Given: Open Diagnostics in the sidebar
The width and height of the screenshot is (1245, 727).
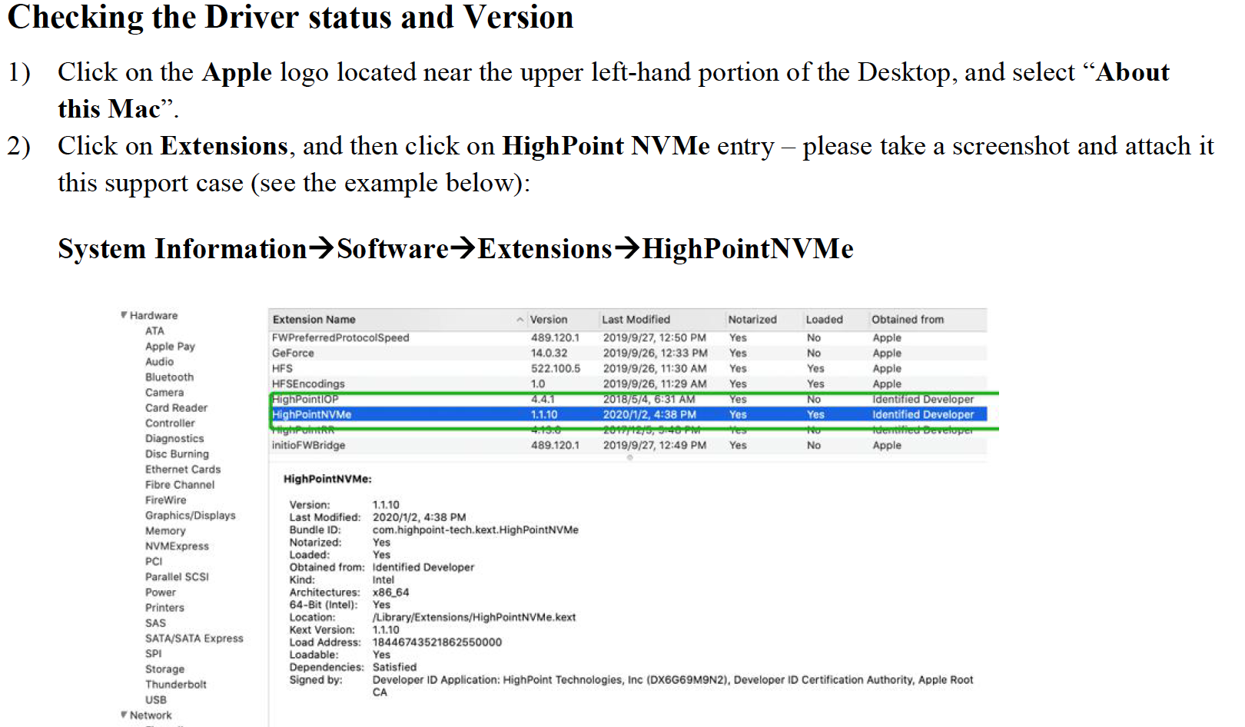Looking at the screenshot, I should pyautogui.click(x=174, y=438).
